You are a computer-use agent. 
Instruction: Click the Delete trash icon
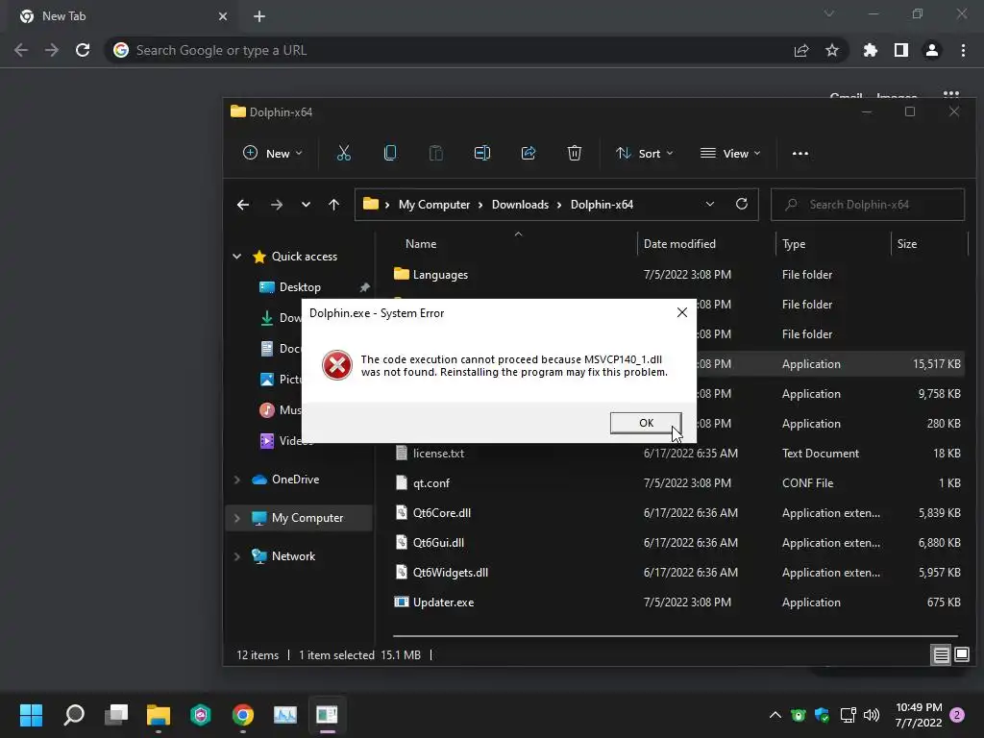575,153
